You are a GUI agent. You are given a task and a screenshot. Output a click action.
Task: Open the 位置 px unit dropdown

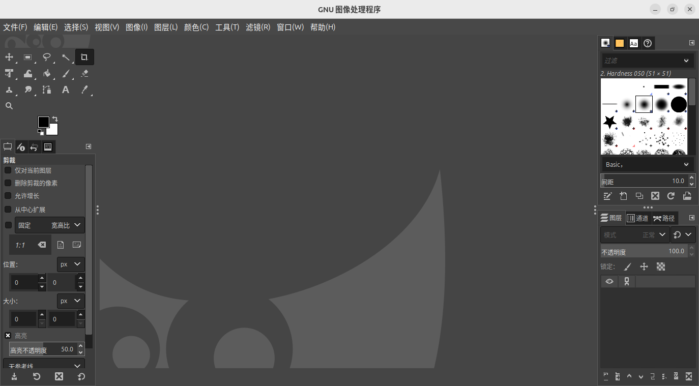71,264
